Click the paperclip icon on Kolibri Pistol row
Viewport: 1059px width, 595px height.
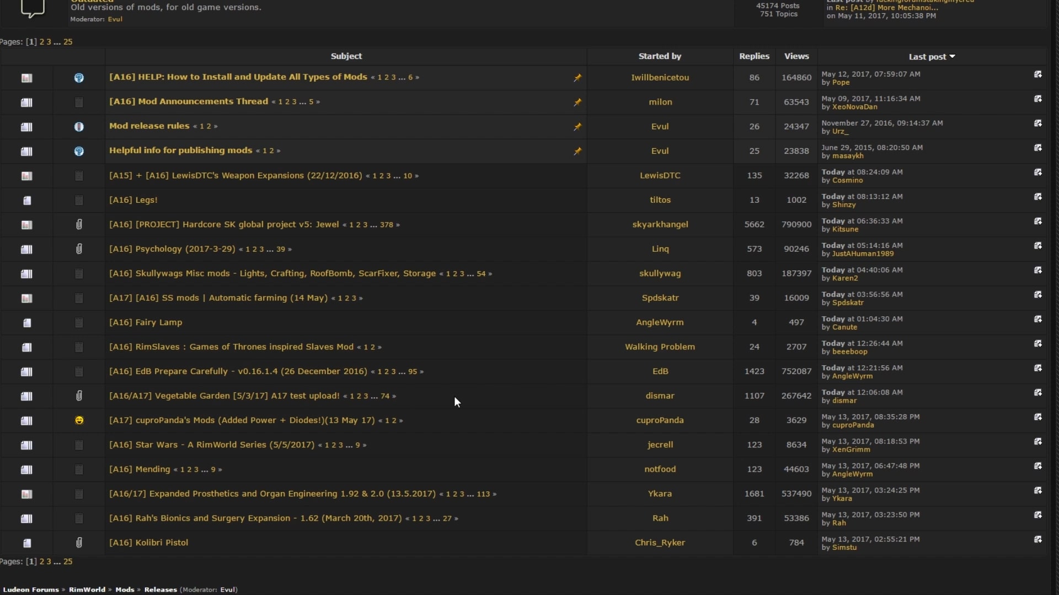(x=79, y=543)
